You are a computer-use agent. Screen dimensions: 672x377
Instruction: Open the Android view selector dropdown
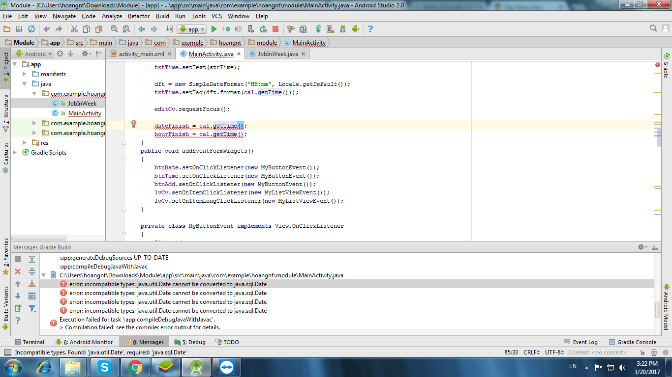33,54
